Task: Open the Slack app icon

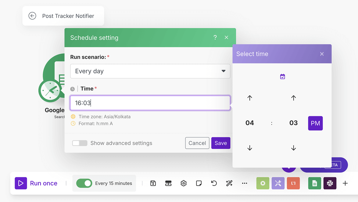Action: tap(330, 183)
